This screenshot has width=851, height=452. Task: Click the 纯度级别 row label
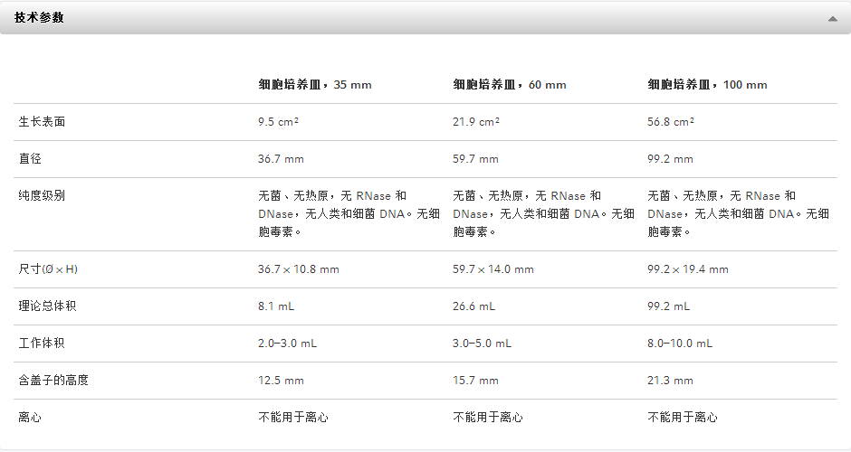[x=42, y=195]
